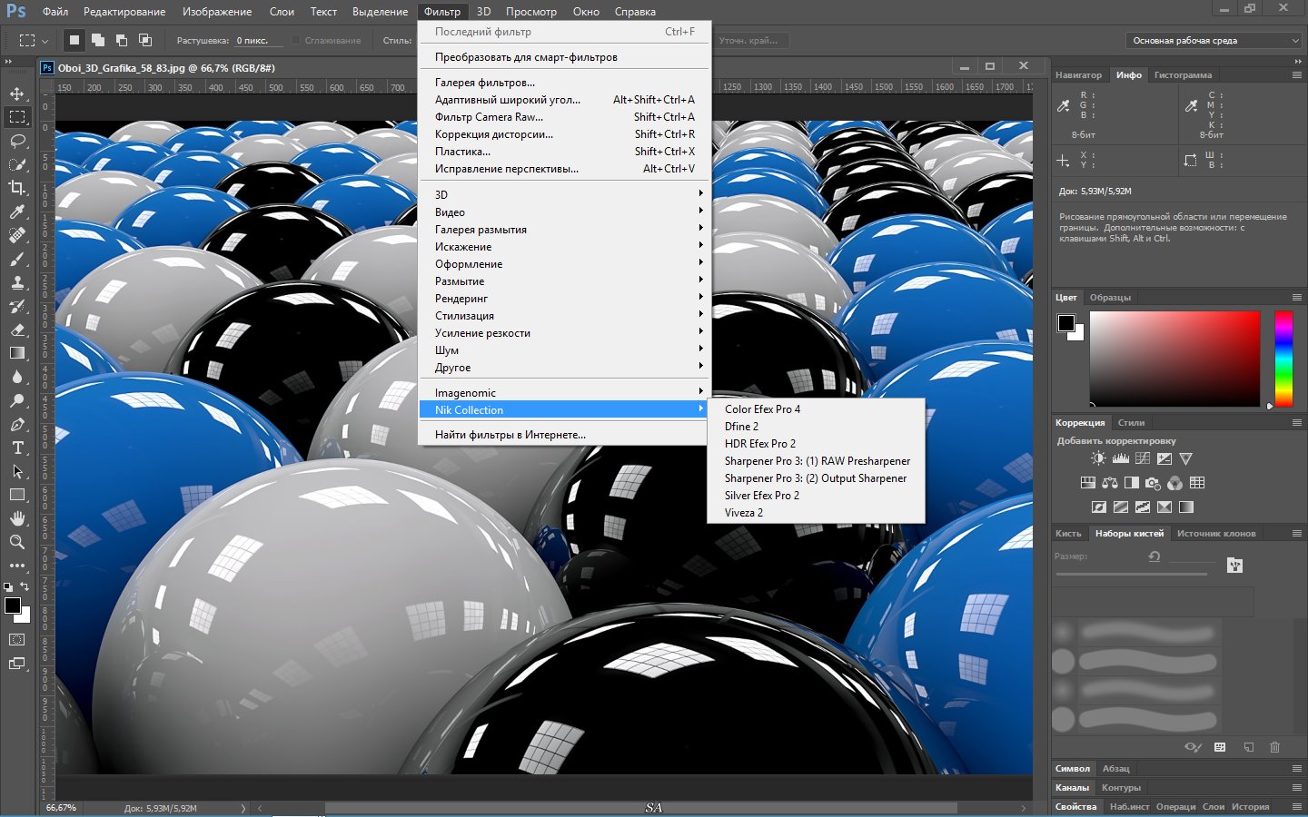This screenshot has height=817, width=1308.
Task: Select the Zoom tool
Action: point(17,542)
